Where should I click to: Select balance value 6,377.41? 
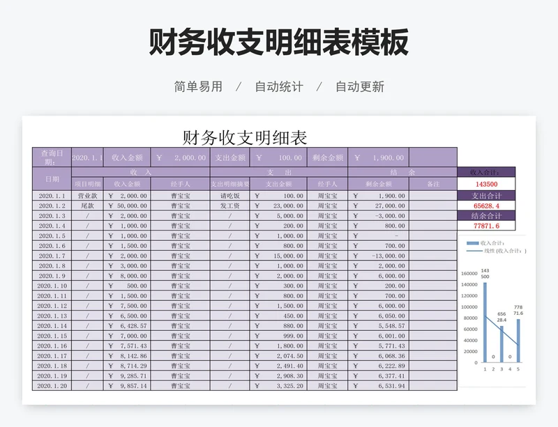(379, 376)
